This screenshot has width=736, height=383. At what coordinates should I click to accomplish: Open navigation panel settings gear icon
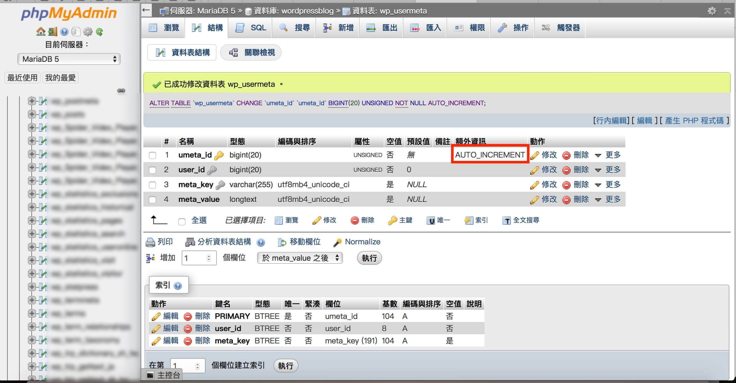pos(88,32)
